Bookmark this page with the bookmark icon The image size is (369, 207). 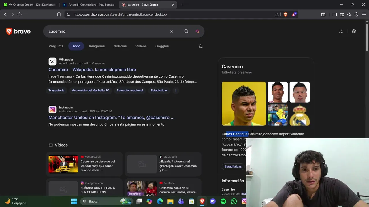tap(59, 14)
